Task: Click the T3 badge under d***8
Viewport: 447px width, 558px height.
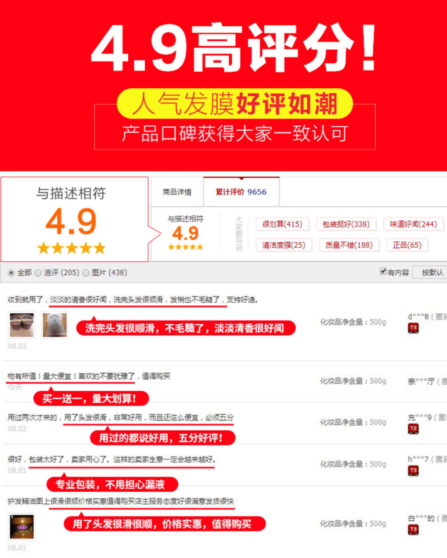Action: pyautogui.click(x=413, y=328)
